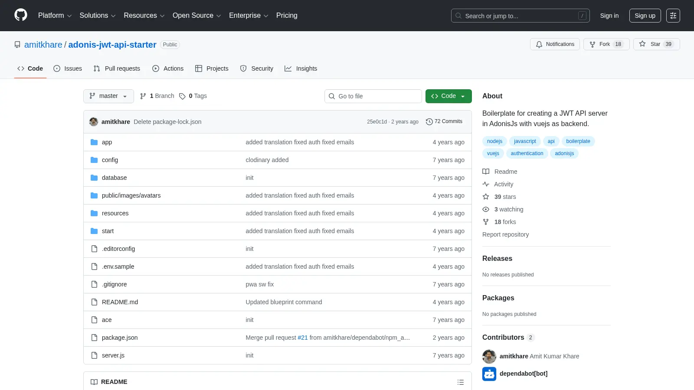
Task: Click the authentication topic tag
Action: pos(527,153)
